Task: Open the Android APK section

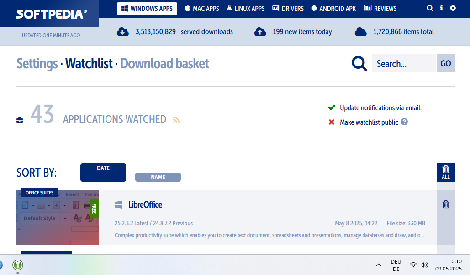Action: [x=333, y=9]
